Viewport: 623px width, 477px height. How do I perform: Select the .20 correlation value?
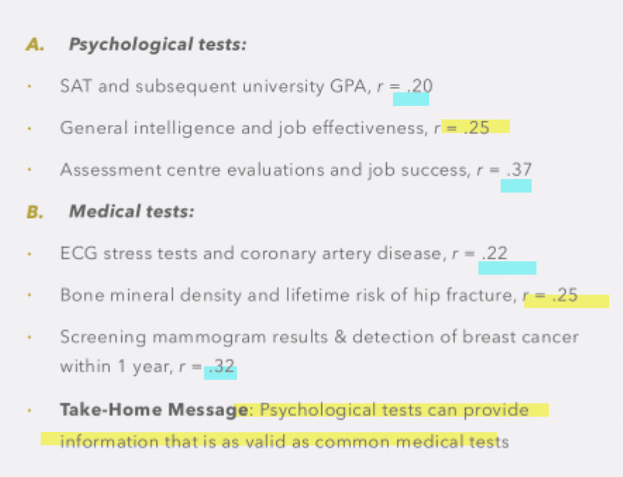(x=421, y=86)
